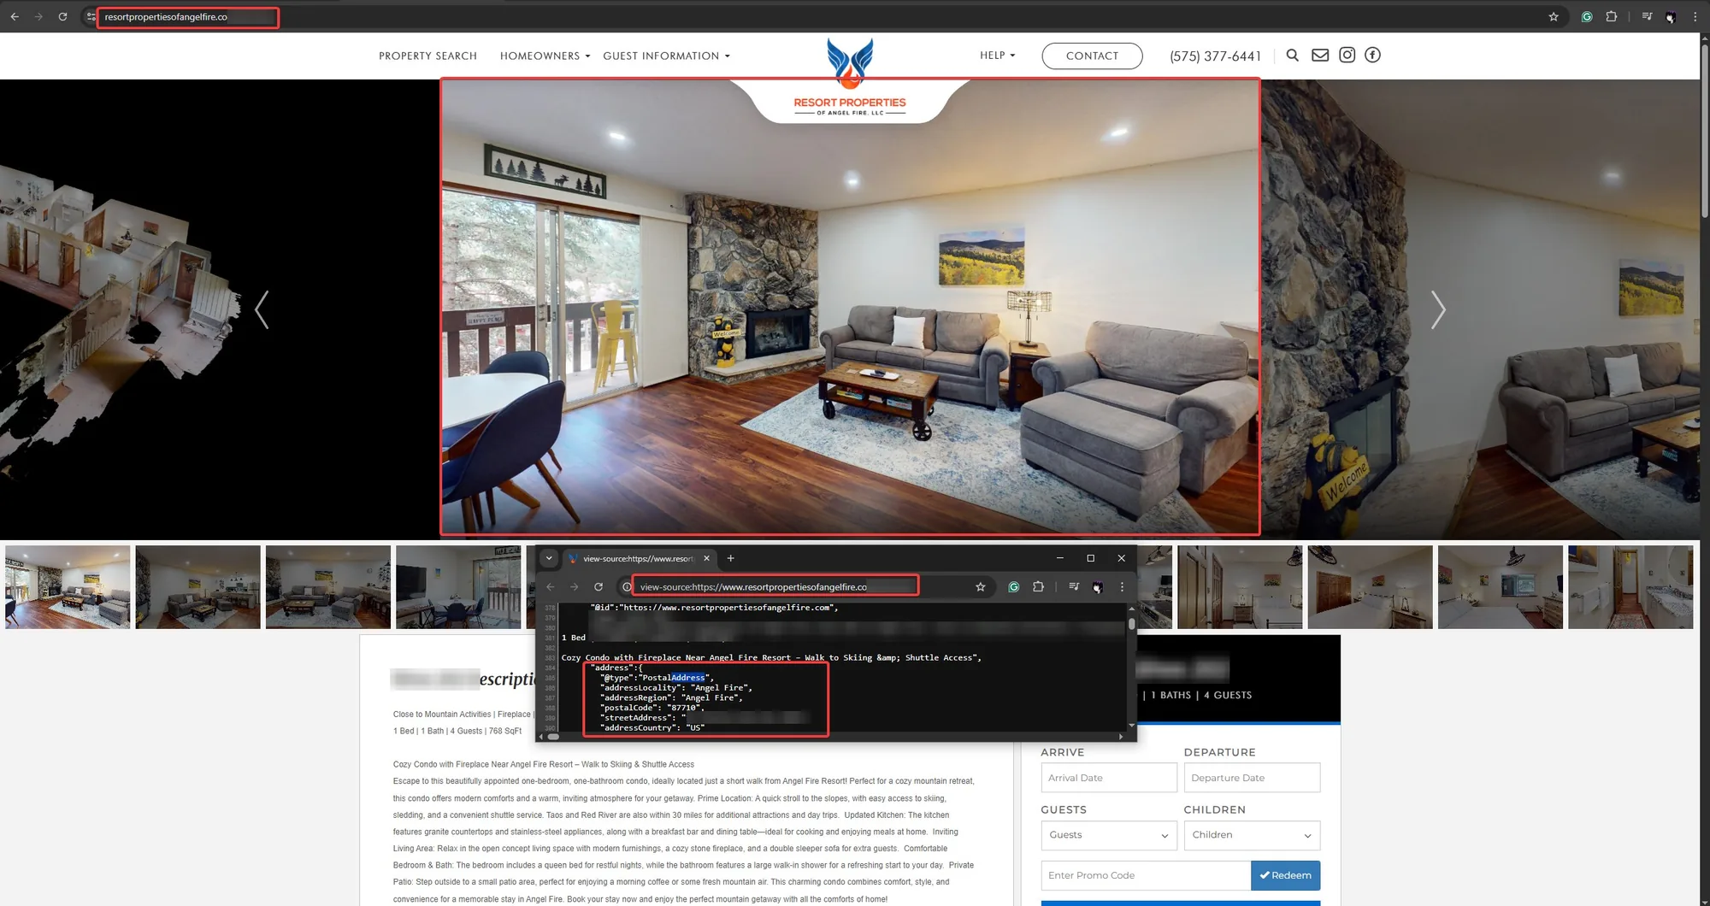The image size is (1710, 906).
Task: Click the Redeem promo button
Action: (1285, 875)
